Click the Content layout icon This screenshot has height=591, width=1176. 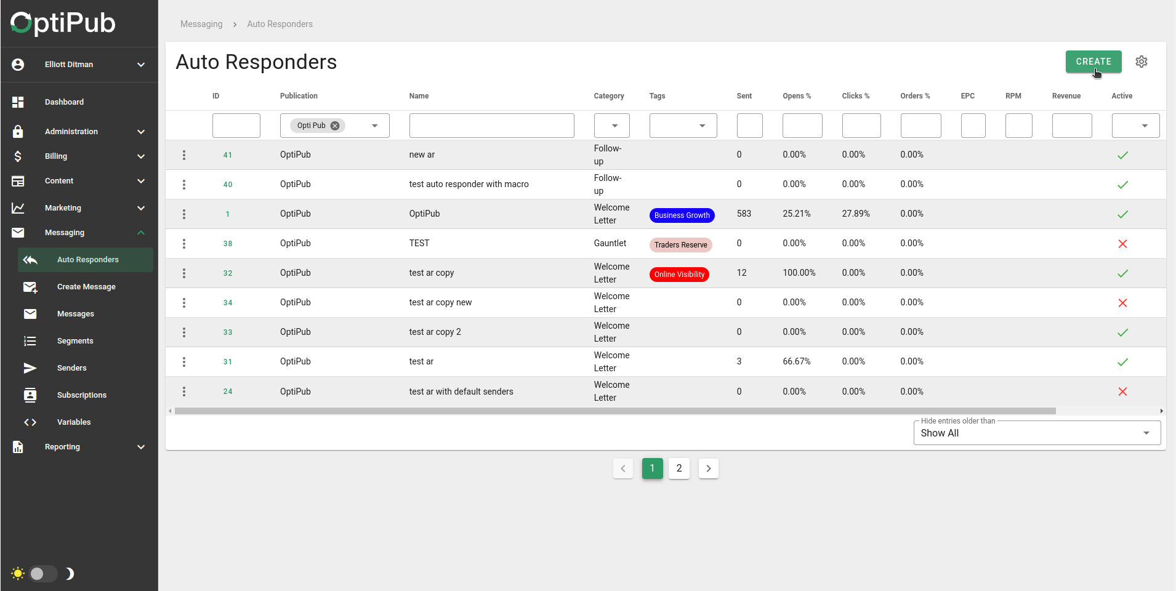point(18,181)
